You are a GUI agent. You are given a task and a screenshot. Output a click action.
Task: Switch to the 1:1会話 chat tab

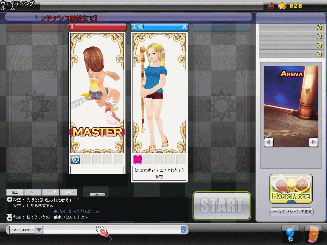click(x=68, y=192)
